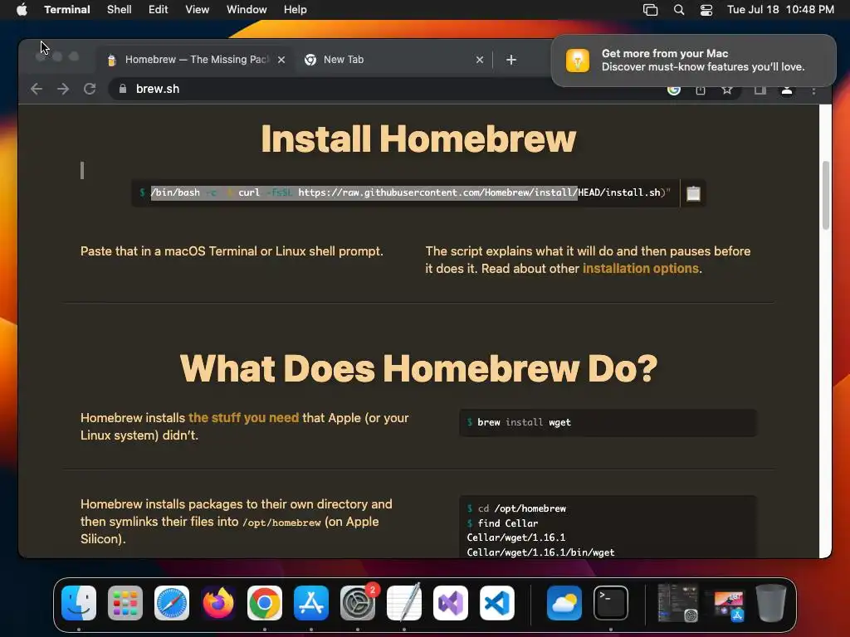
Task: Click the Stage Manager icon in menu bar
Action: 651,10
